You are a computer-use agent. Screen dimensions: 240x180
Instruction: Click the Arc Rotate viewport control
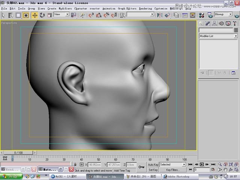231,169
